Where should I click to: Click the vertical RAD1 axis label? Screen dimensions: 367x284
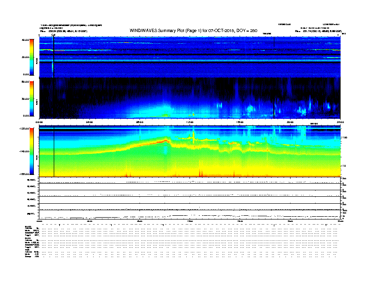click(x=37, y=102)
